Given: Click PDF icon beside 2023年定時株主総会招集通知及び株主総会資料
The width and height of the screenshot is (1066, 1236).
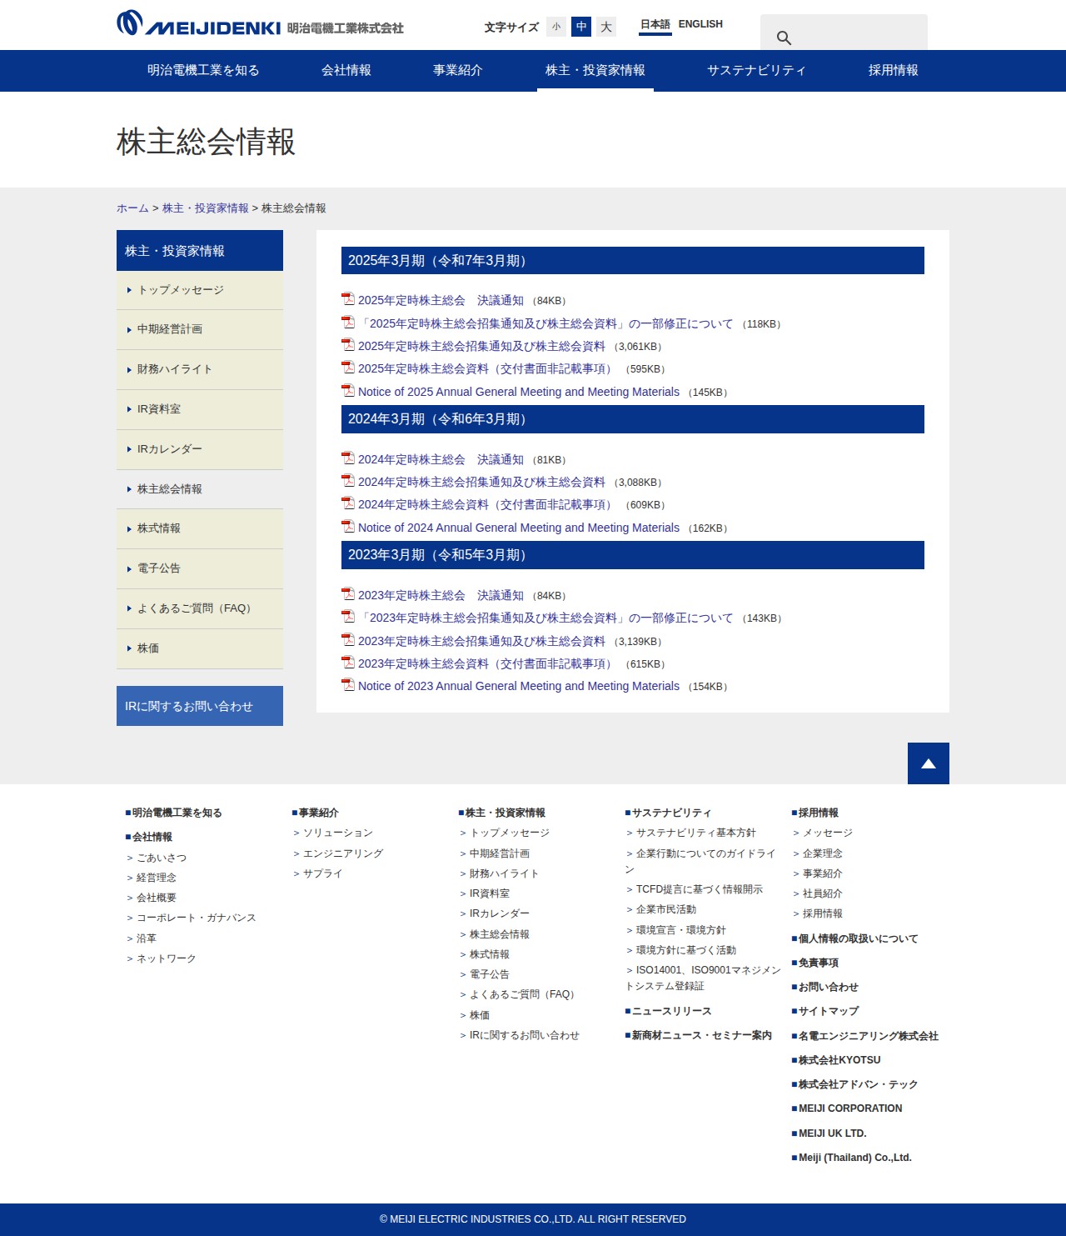Looking at the screenshot, I should (348, 639).
